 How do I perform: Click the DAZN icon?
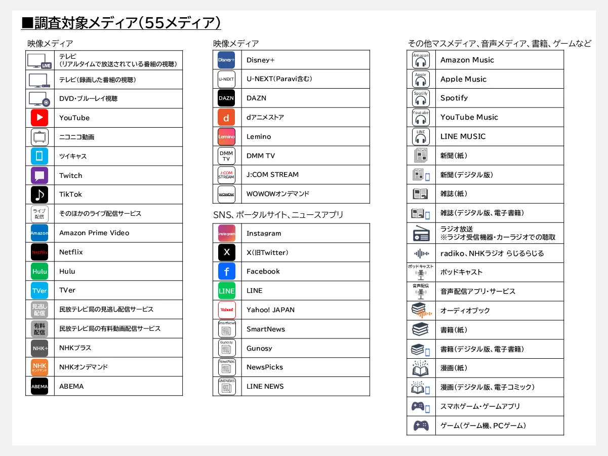226,98
